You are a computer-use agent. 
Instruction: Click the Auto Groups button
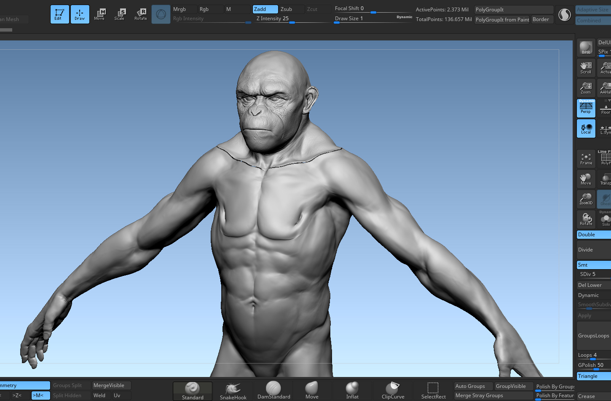pyautogui.click(x=473, y=386)
